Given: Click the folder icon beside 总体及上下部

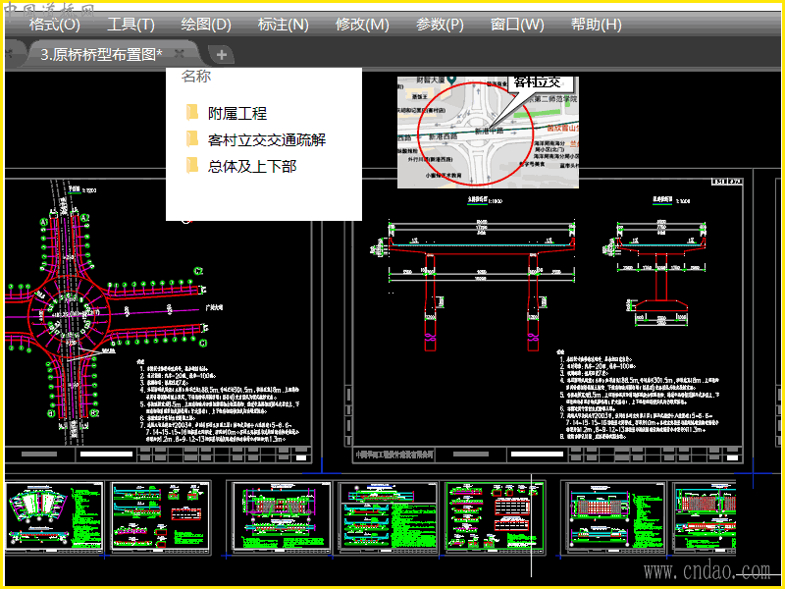Looking at the screenshot, I should (192, 165).
